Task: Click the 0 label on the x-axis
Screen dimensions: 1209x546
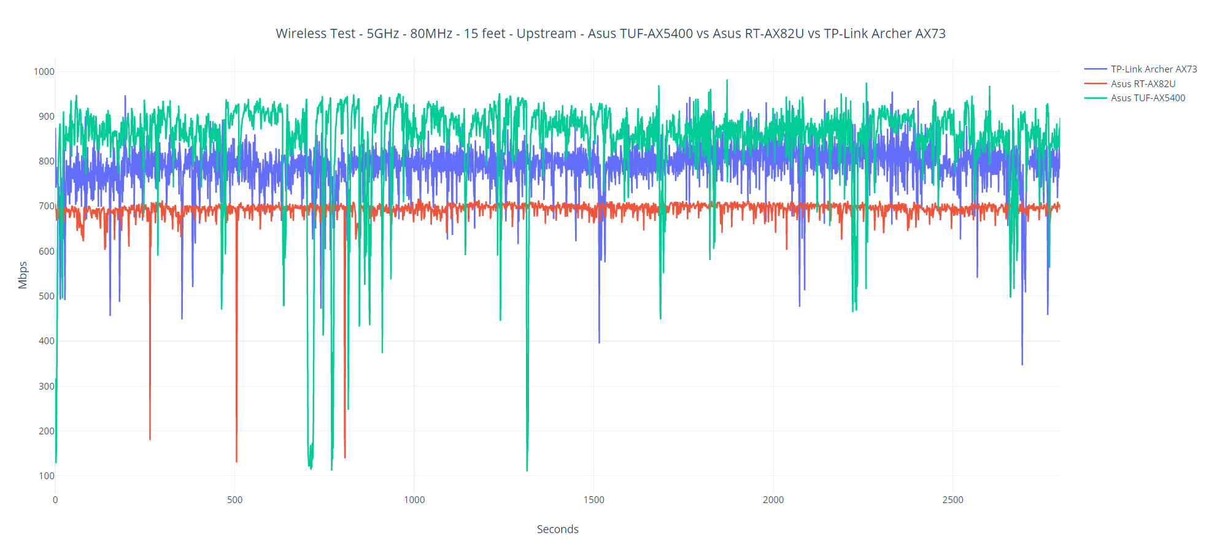Action: pyautogui.click(x=55, y=500)
